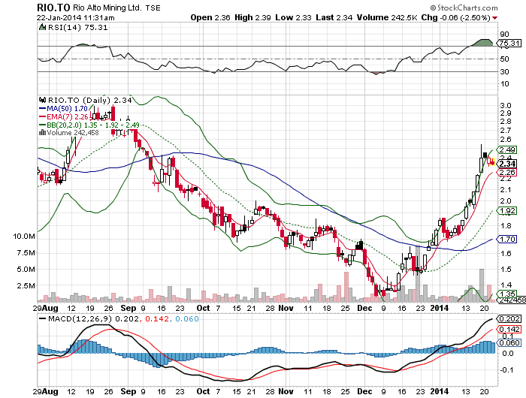Click the Nov label on price chart axis

286,308
